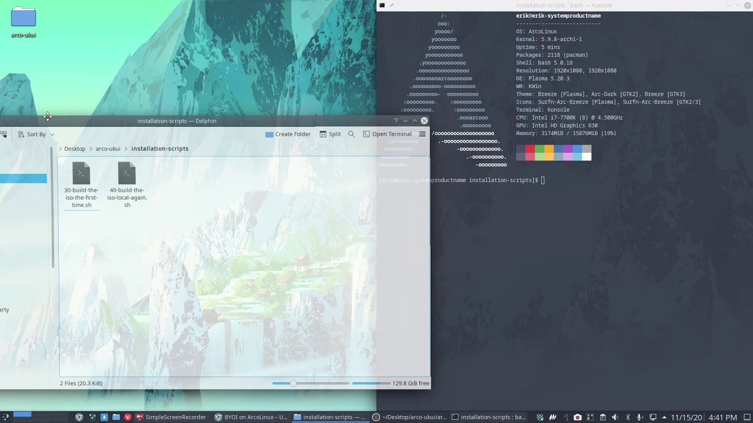Open file manager folder icon in taskbar

click(x=116, y=417)
